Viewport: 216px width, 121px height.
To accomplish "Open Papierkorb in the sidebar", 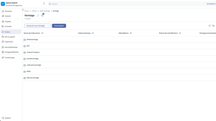I will 11,42.
